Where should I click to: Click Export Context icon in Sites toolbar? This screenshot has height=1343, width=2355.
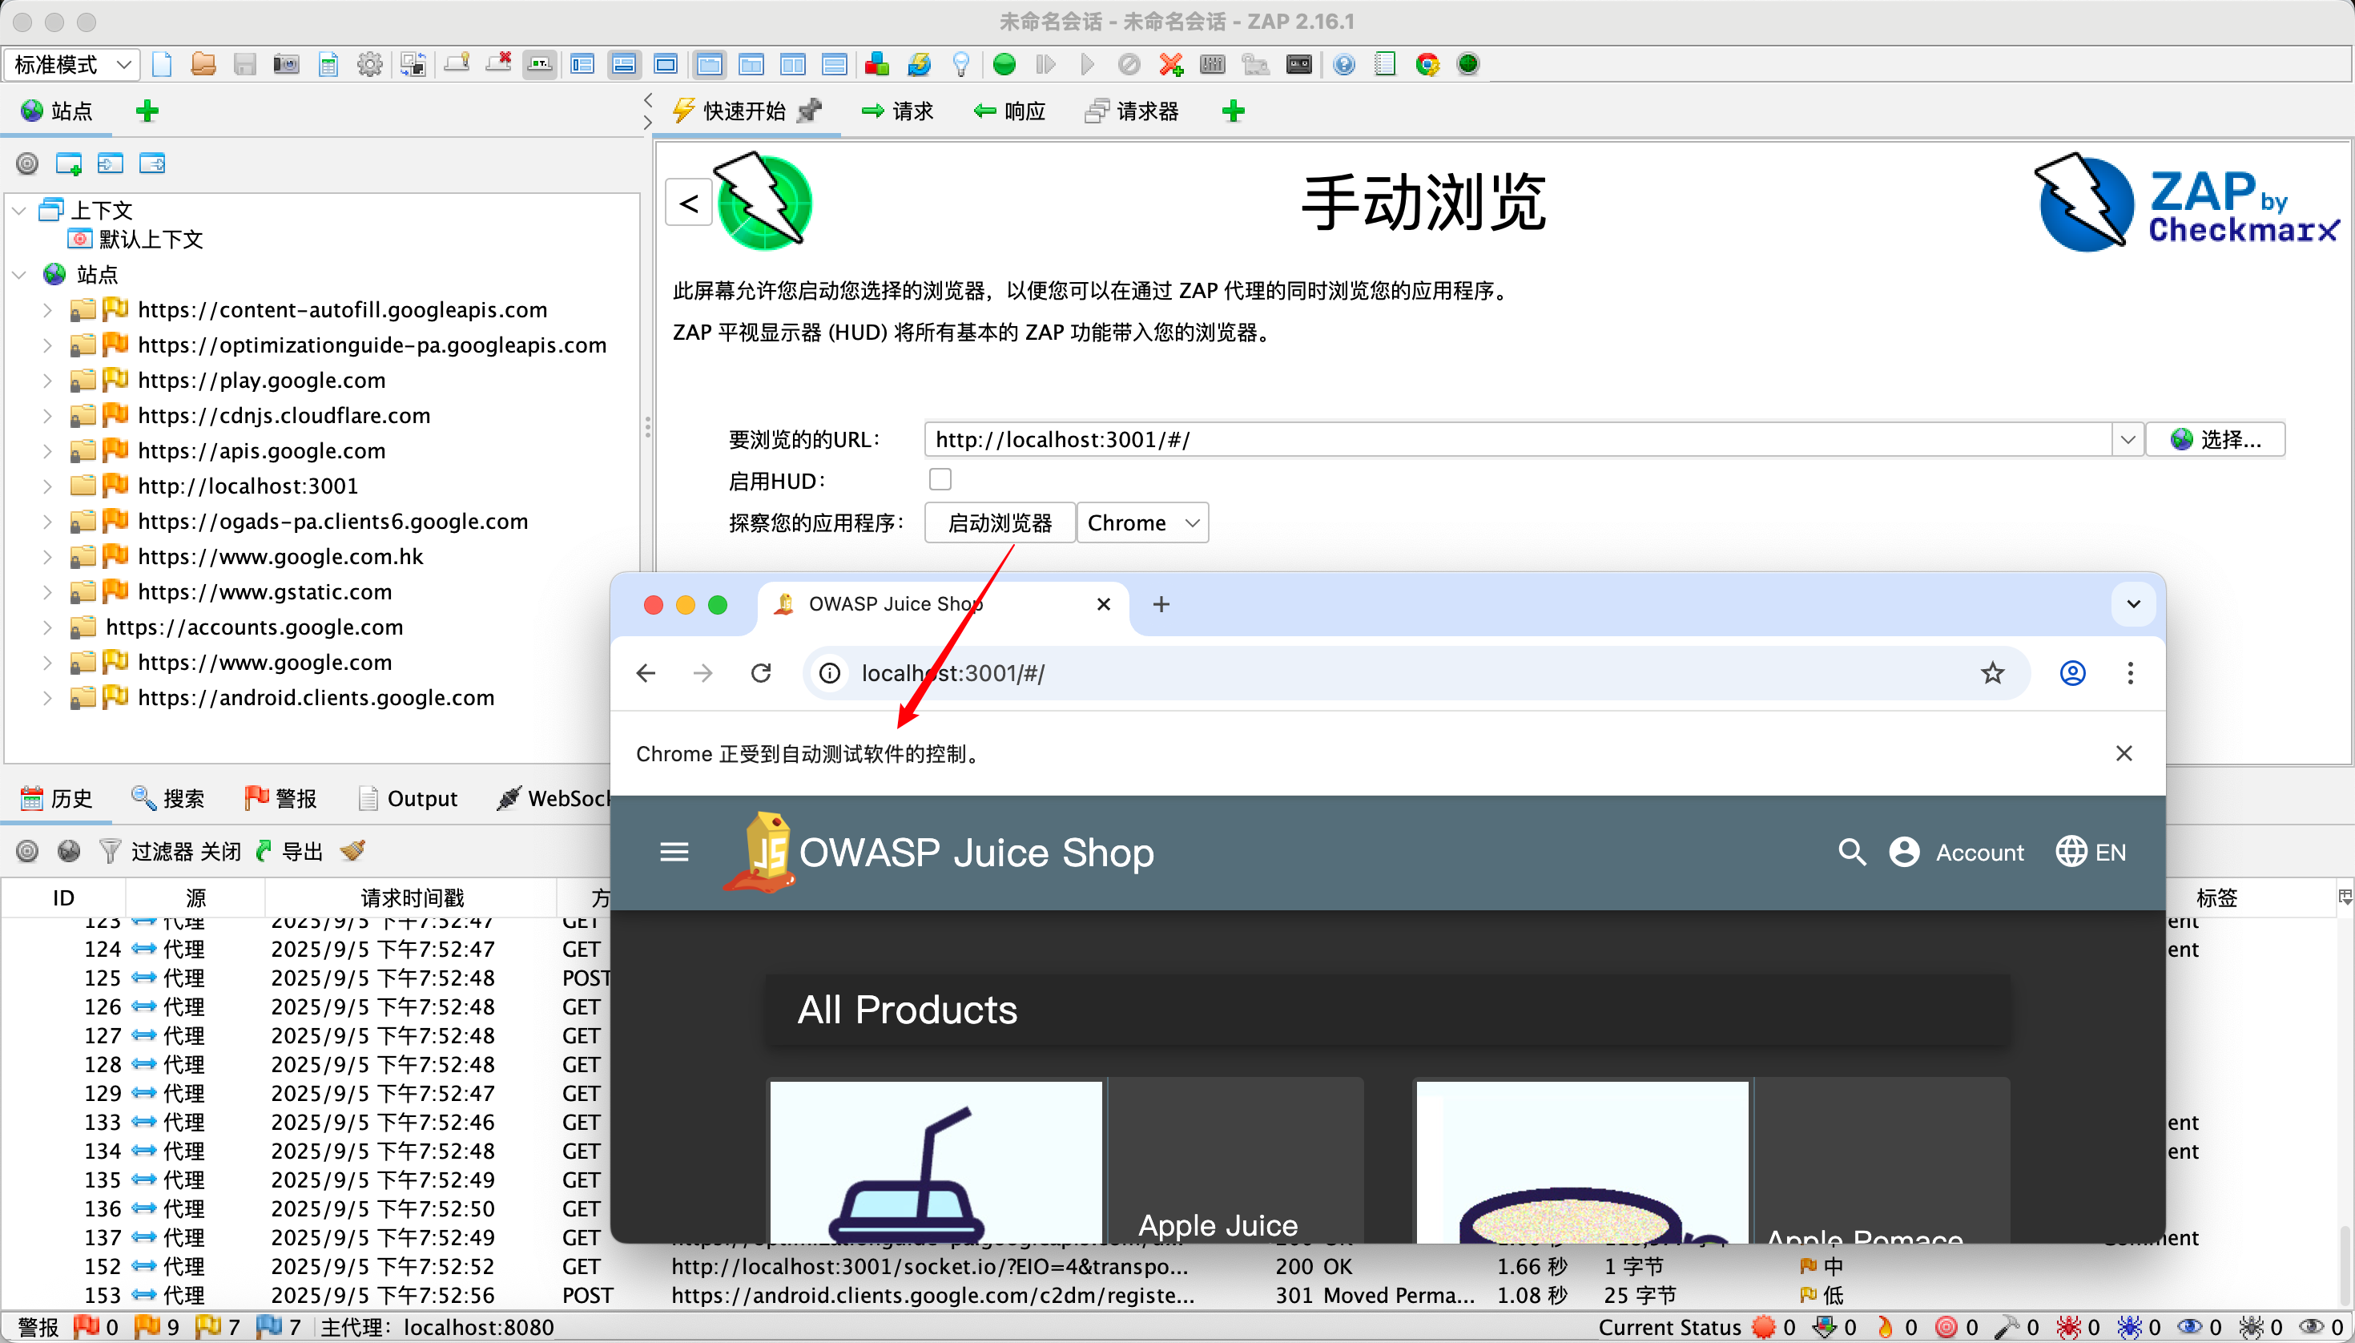coord(152,164)
